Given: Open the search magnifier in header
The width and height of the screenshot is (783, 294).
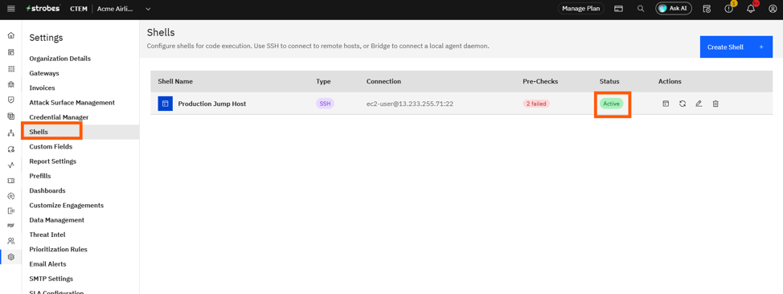Looking at the screenshot, I should pos(641,9).
